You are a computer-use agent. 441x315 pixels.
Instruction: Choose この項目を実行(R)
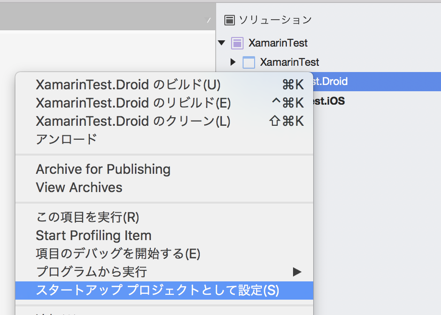[x=164, y=217]
